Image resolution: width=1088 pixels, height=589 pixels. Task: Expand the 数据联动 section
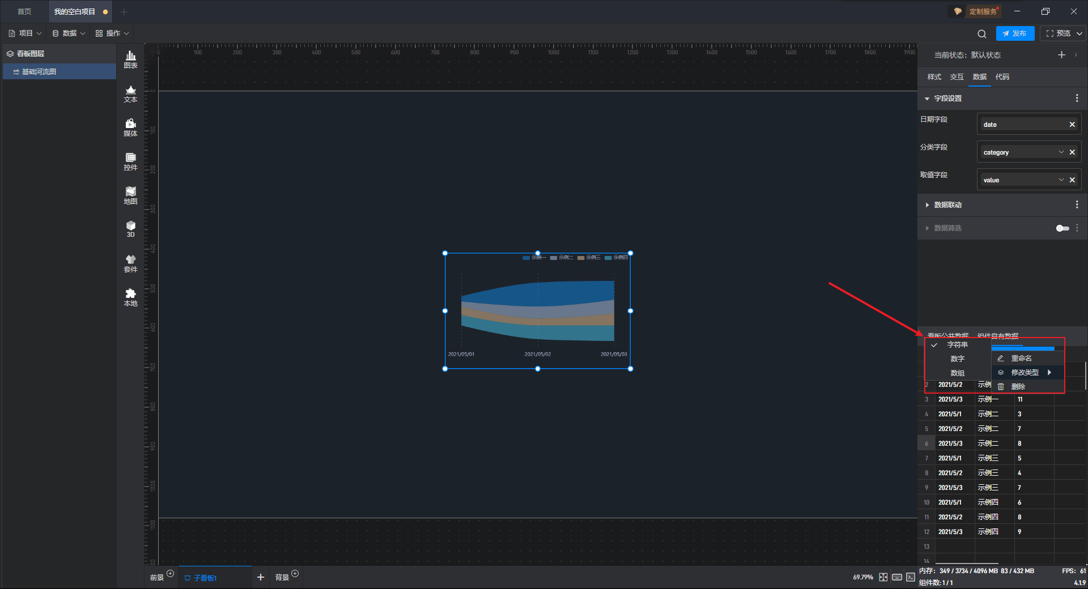tap(927, 205)
